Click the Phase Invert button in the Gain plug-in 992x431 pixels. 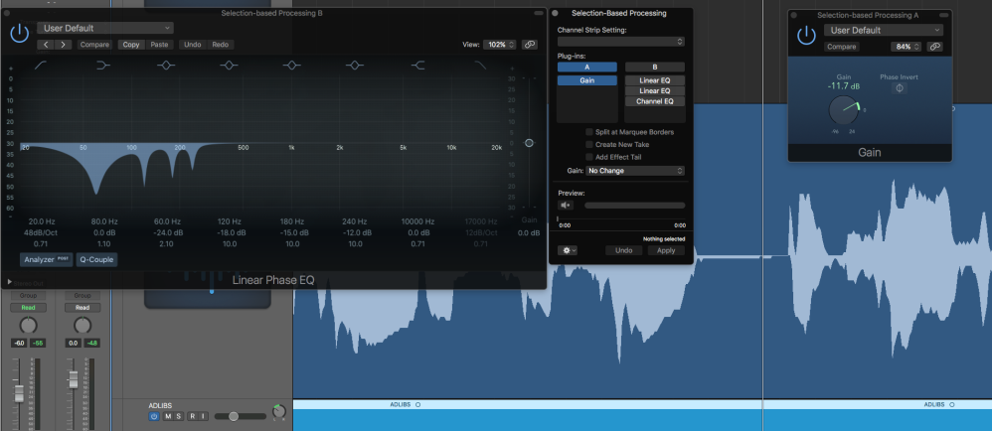[899, 88]
